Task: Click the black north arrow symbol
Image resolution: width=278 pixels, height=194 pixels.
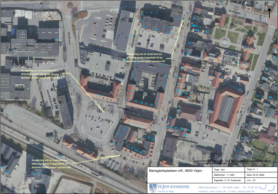Action: [269, 13]
